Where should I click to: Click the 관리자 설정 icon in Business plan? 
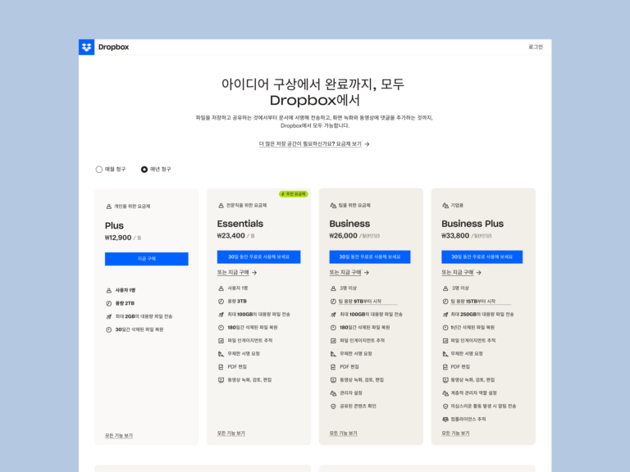coord(333,393)
